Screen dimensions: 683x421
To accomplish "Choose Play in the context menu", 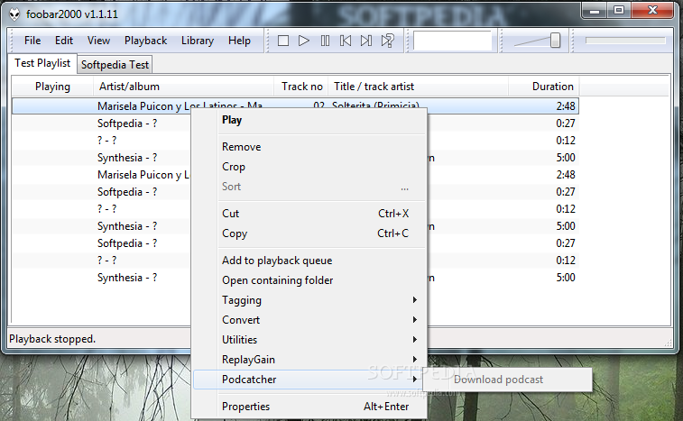I will click(309, 120).
